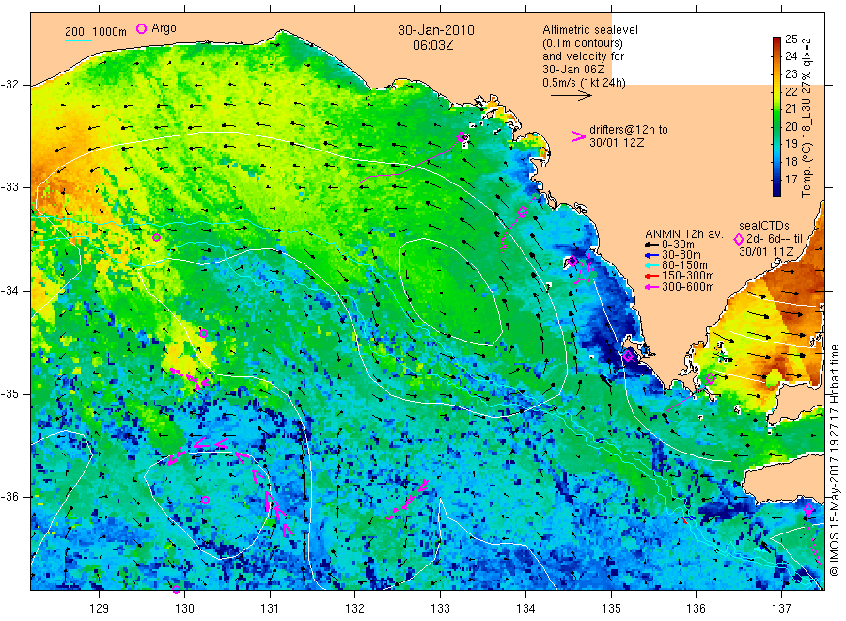Viewport: 846px width, 621px height.
Task: Click the 'Argo' legend label
Action: pyautogui.click(x=164, y=28)
